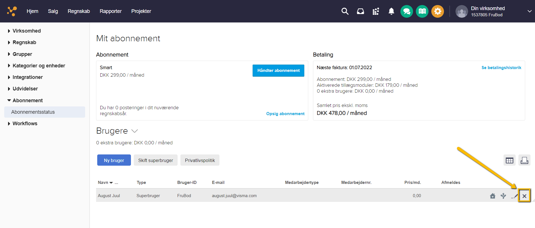Open the apps grid icon

pos(376,11)
